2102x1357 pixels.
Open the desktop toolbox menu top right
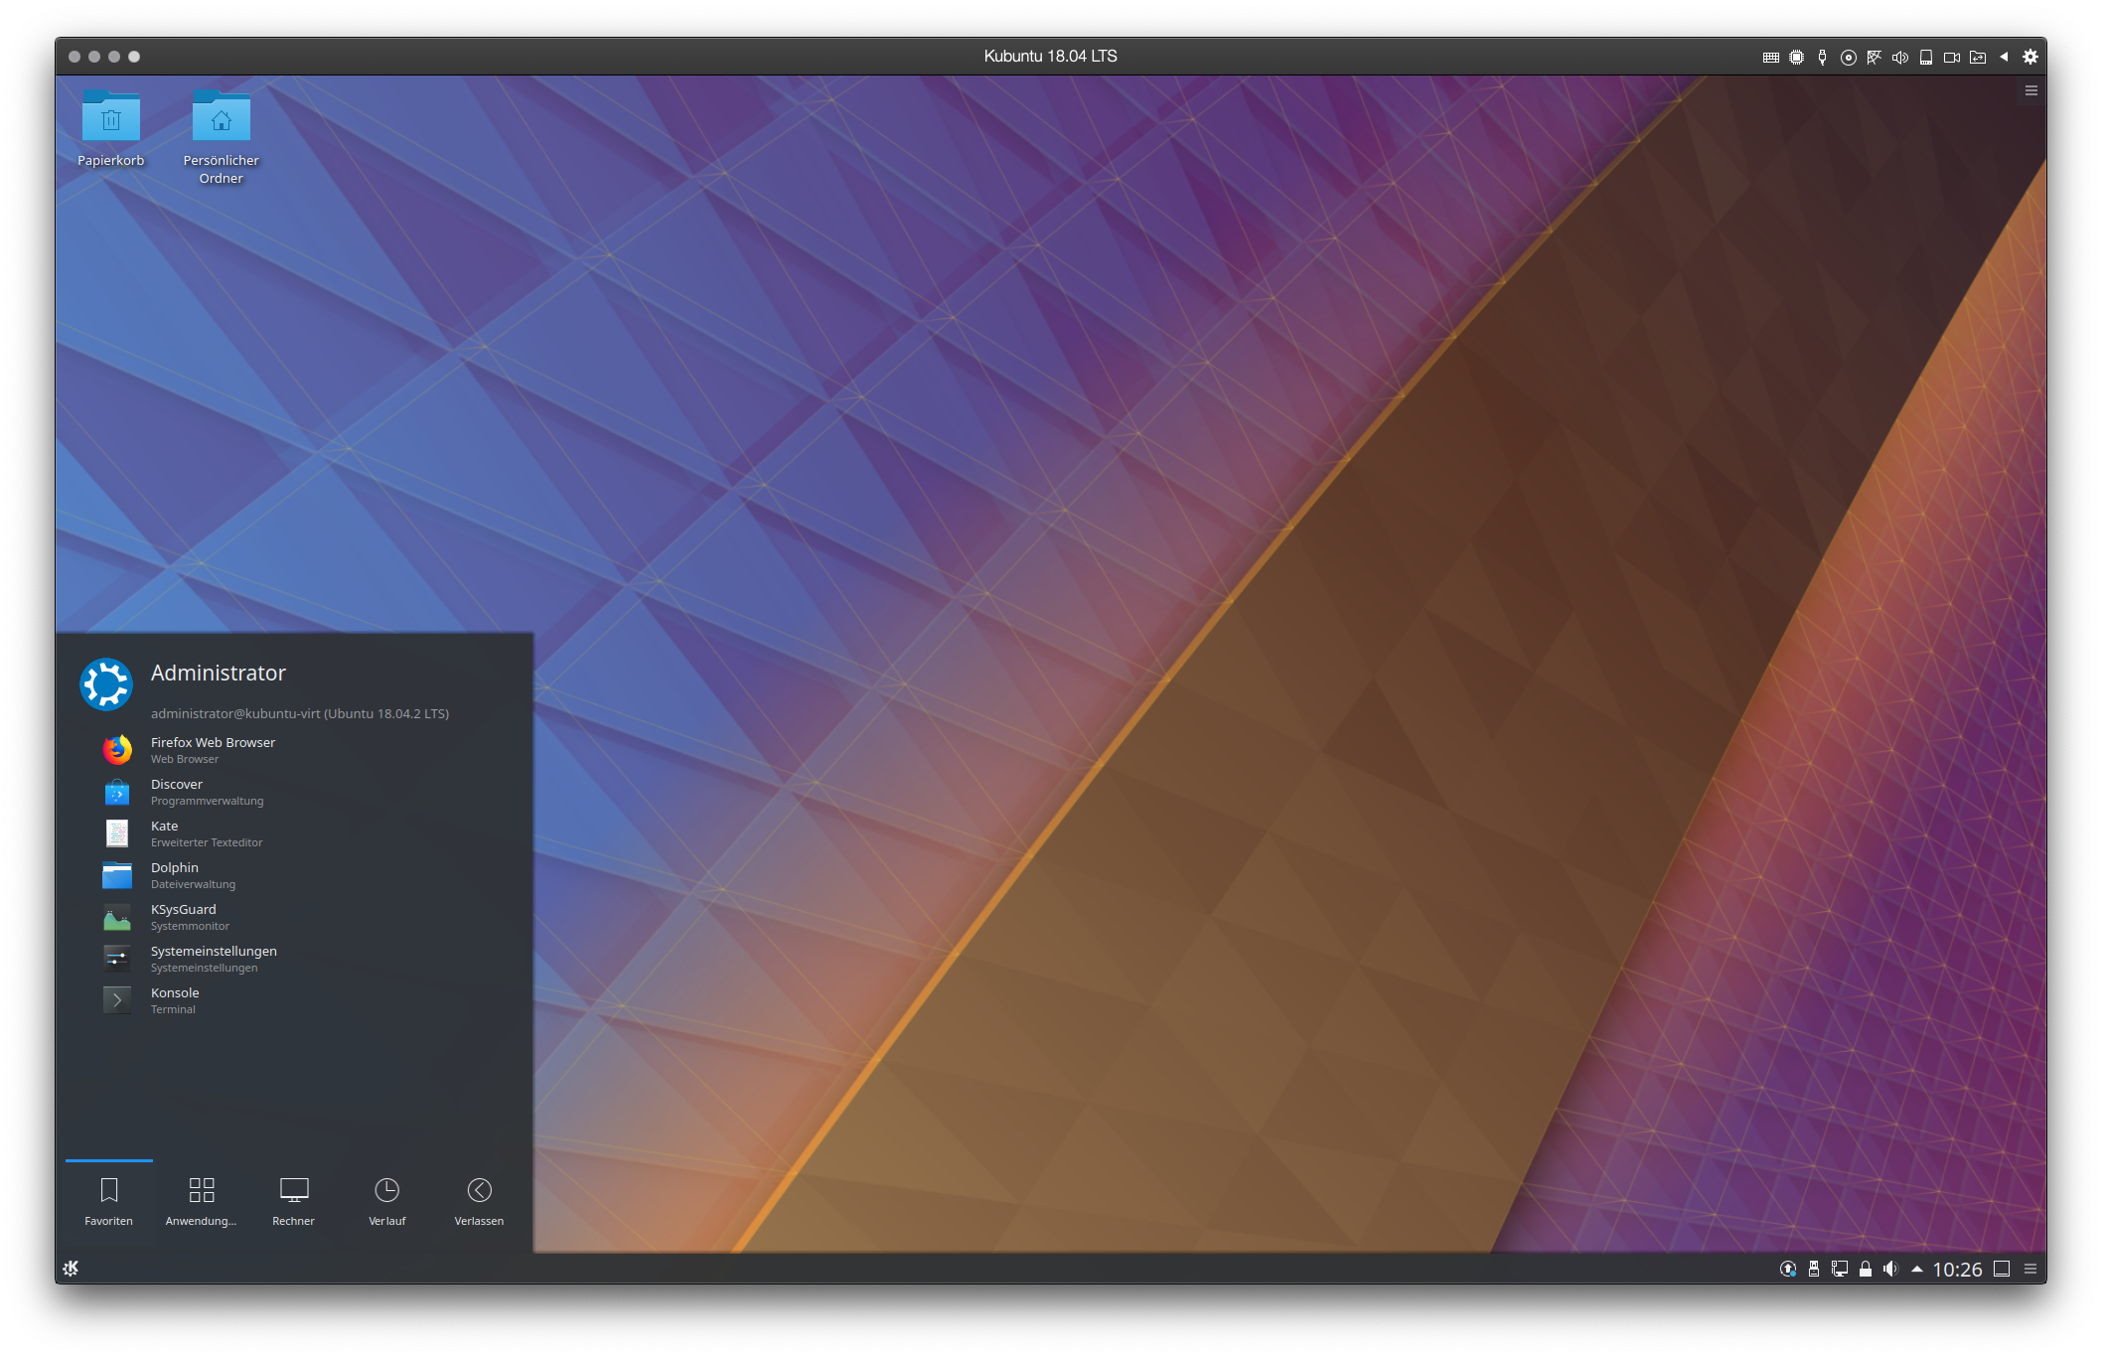[x=2031, y=90]
